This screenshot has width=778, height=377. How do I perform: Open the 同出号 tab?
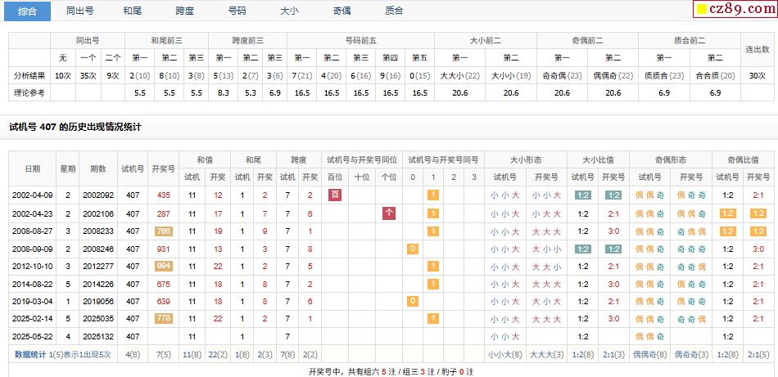80,11
